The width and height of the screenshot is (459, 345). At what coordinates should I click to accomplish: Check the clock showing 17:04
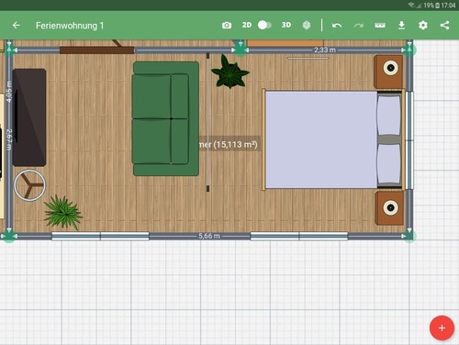pos(448,6)
